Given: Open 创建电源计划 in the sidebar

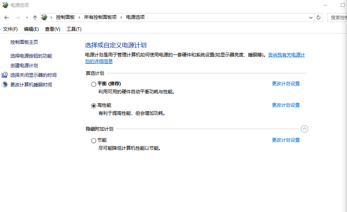Looking at the screenshot, I should pos(24,66).
